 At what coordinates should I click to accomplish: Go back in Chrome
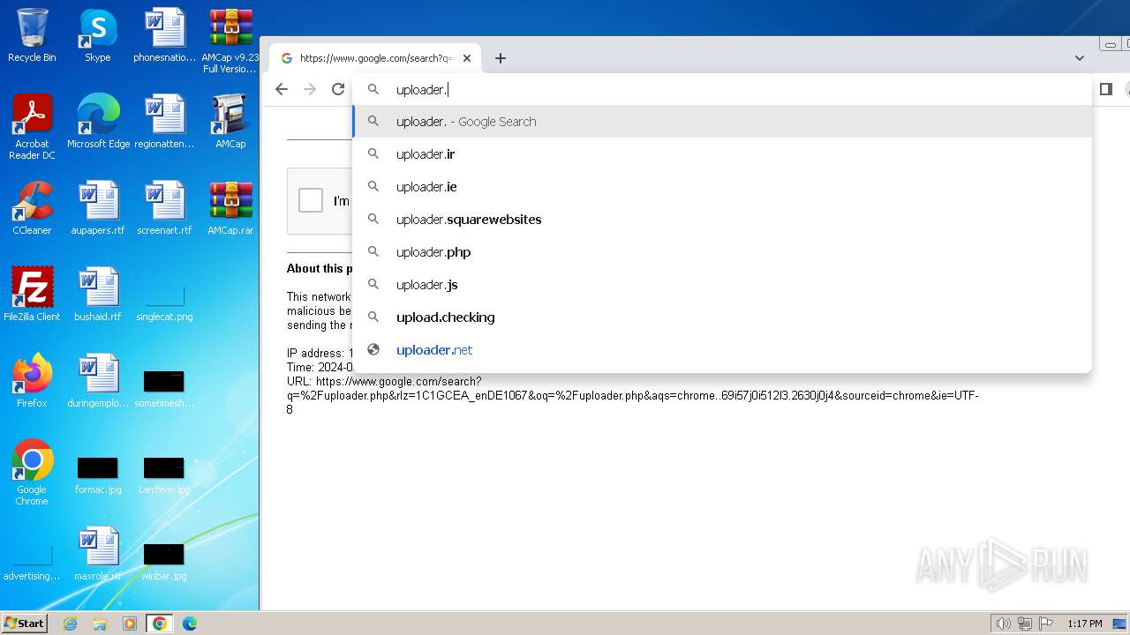282,89
